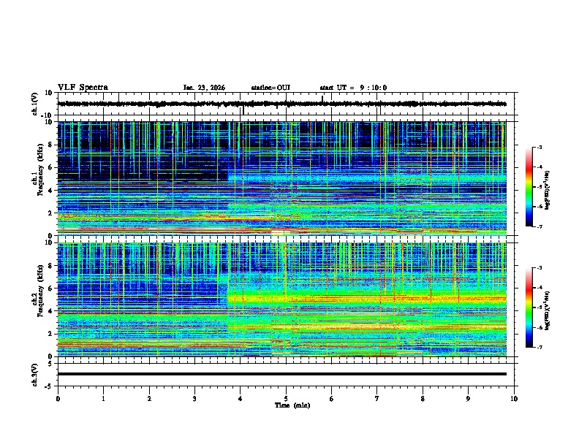Click time axis tick label '5'
This screenshot has height=447, width=579.
(286, 399)
